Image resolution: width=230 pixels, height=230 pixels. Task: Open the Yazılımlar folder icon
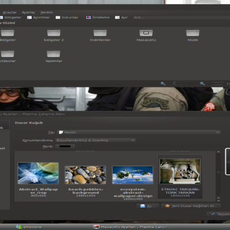coord(53,53)
